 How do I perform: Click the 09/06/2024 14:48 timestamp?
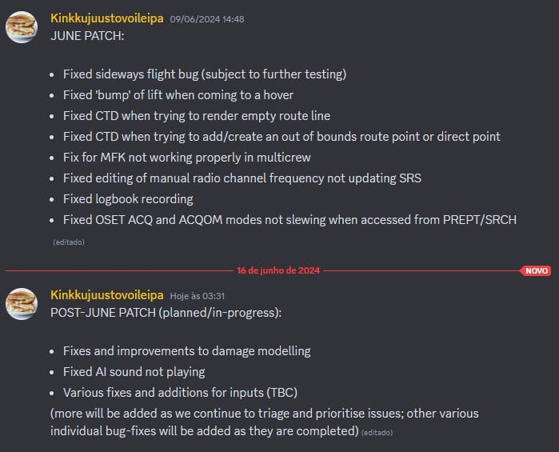point(207,19)
